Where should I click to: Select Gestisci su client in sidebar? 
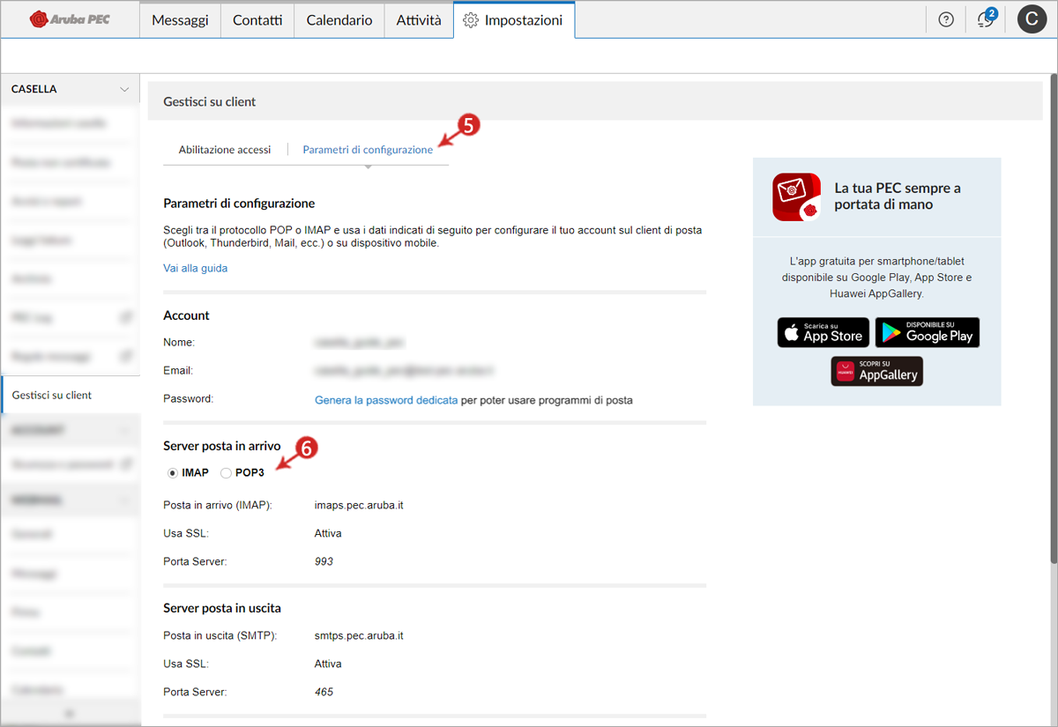(x=70, y=395)
